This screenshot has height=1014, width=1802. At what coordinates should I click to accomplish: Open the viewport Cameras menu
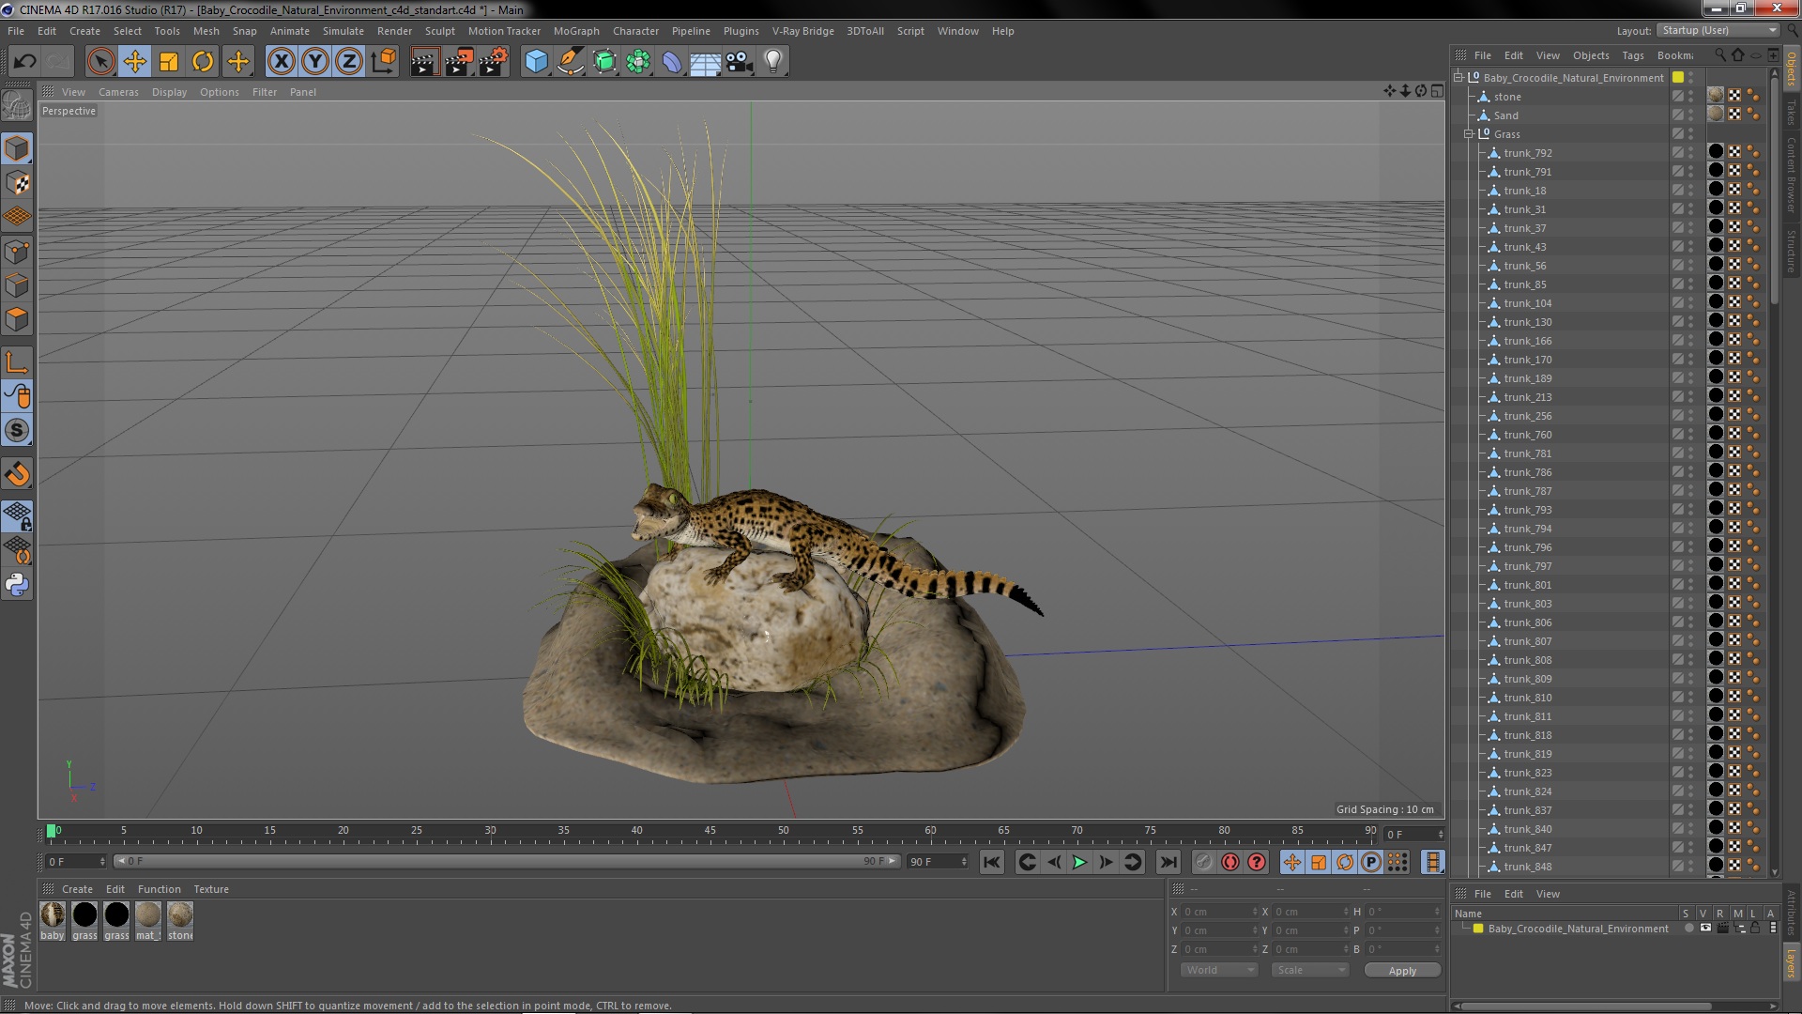point(118,92)
